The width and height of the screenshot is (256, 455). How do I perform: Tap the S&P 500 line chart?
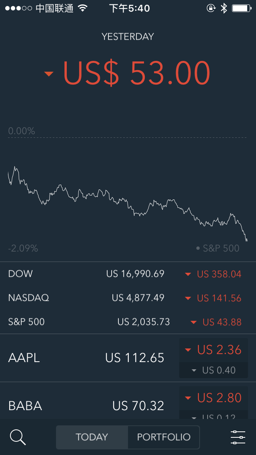pos(128,203)
